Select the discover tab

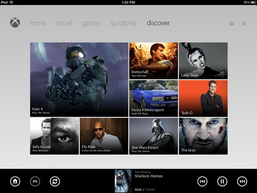(158, 23)
